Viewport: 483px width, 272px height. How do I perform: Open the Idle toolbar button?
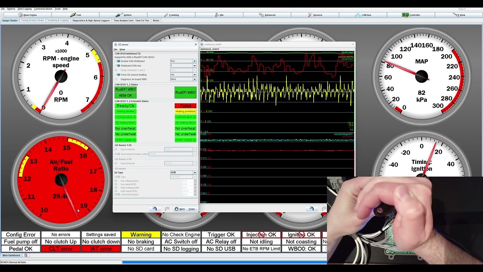click(x=219, y=15)
